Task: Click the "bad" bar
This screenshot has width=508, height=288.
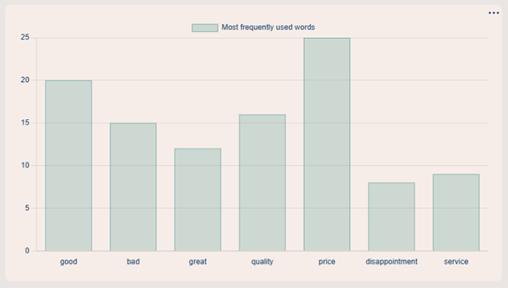Action: pos(133,187)
